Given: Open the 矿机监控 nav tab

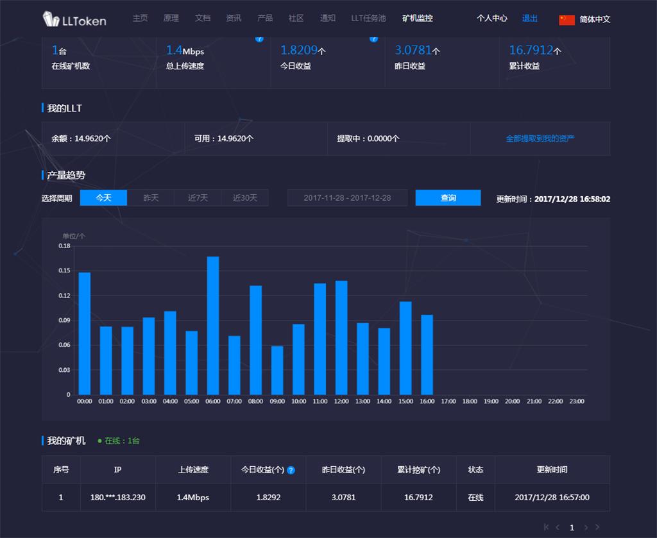Looking at the screenshot, I should pyautogui.click(x=417, y=18).
